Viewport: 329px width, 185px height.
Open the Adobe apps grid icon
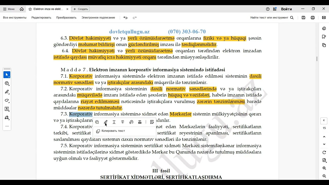pos(275,9)
